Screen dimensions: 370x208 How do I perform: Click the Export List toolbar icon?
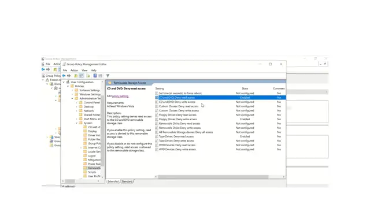click(x=88, y=76)
